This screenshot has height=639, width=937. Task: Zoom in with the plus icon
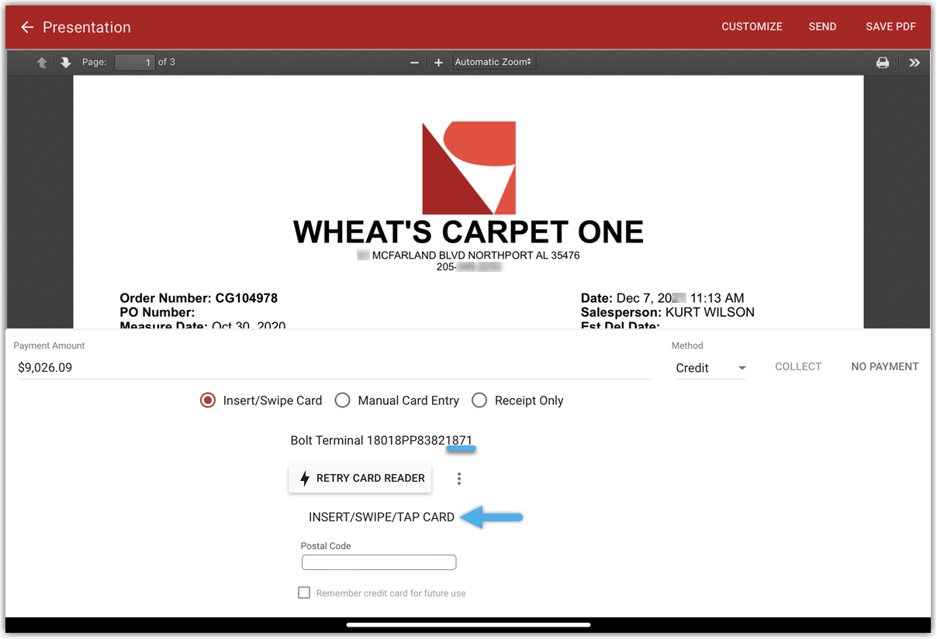tap(438, 63)
